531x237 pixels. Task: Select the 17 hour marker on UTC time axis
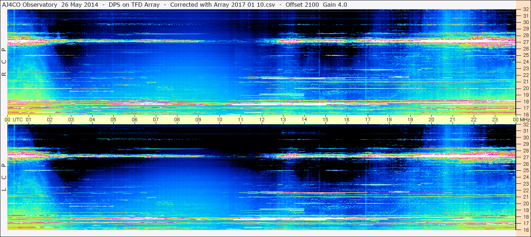click(368, 120)
